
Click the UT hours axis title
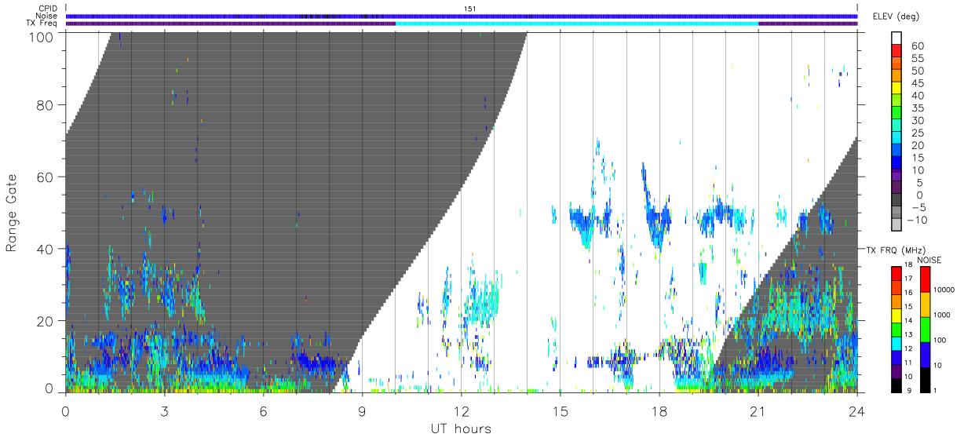460,429
